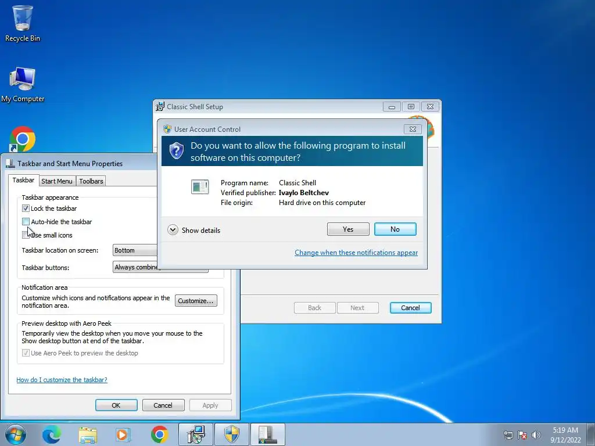Close the User Account Control dialog
595x446 pixels.
(413, 130)
